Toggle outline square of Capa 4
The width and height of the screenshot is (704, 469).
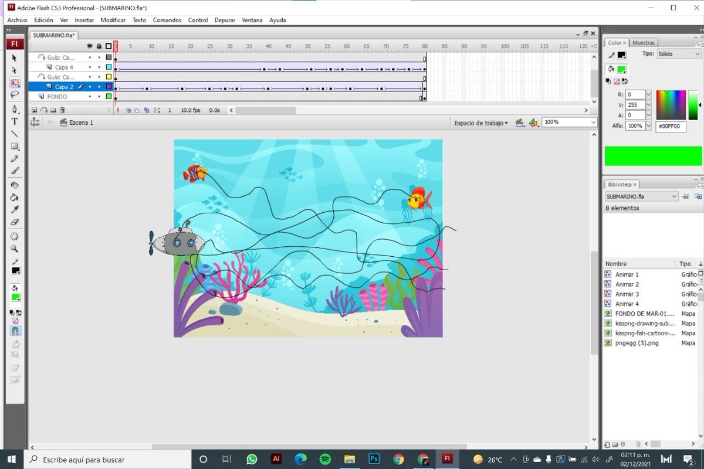(x=109, y=67)
